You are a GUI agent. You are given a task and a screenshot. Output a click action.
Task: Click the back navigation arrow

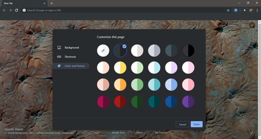[4, 10]
